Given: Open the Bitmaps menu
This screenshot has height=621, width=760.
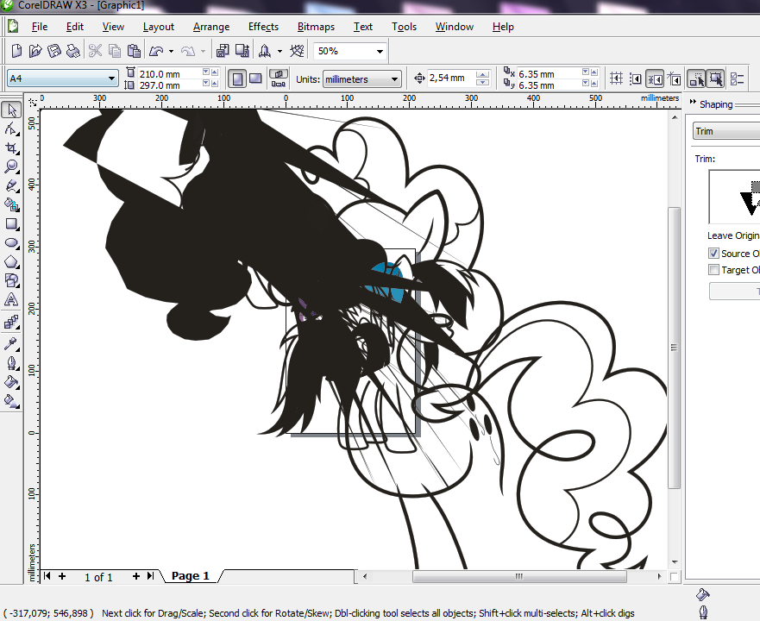Looking at the screenshot, I should [316, 27].
